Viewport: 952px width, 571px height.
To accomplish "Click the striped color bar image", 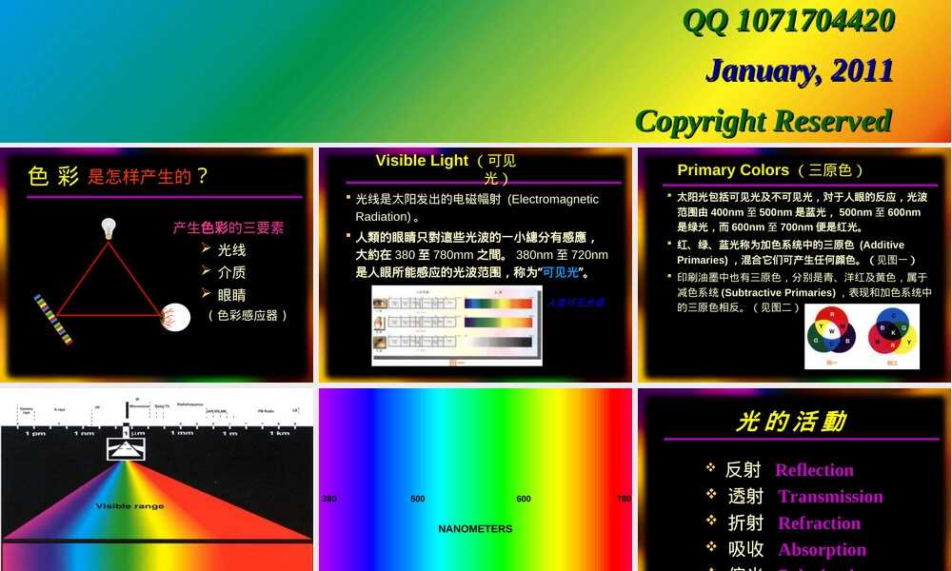I will pos(52,319).
